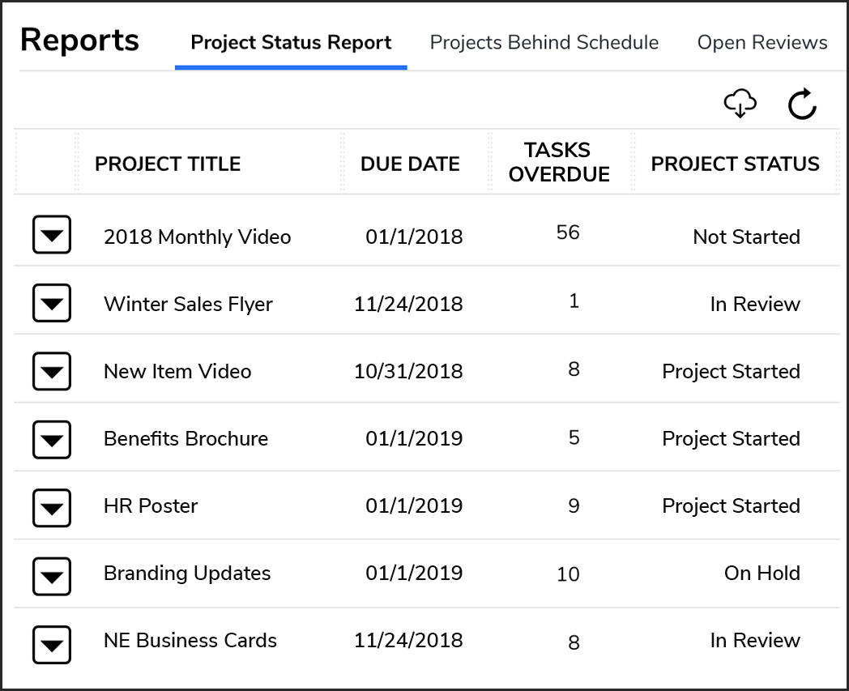
Task: Sort by the Due Date column header
Action: [410, 164]
